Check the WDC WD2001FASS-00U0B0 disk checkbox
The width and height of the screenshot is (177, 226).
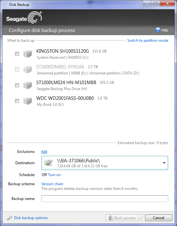click(x=17, y=101)
